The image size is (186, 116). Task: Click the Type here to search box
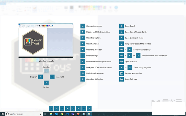tap(24, 114)
